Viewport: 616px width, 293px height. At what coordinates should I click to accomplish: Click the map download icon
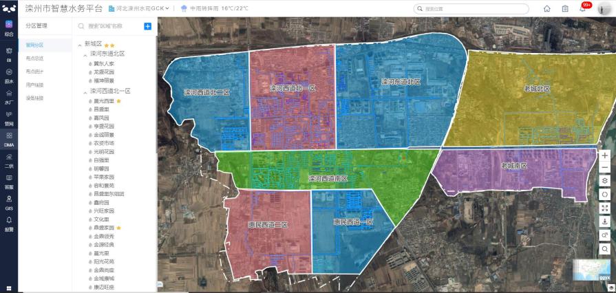[x=604, y=221]
